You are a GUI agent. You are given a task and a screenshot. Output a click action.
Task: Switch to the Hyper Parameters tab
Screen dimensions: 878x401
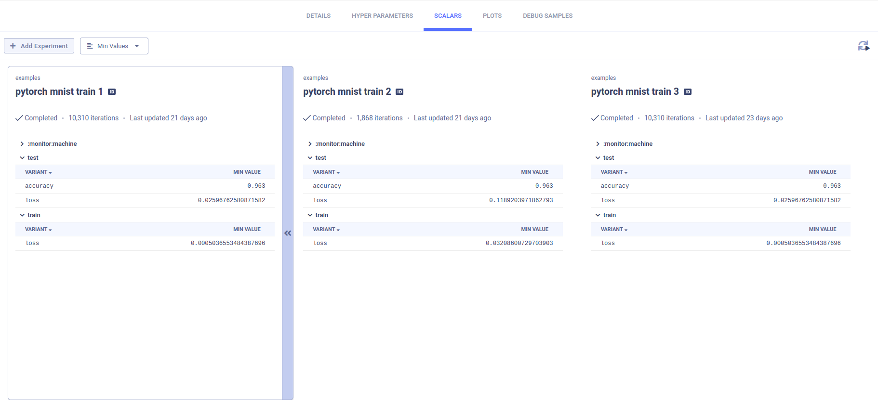[x=382, y=16]
